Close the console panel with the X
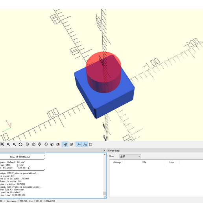The image size is (203, 203). click(x=104, y=150)
